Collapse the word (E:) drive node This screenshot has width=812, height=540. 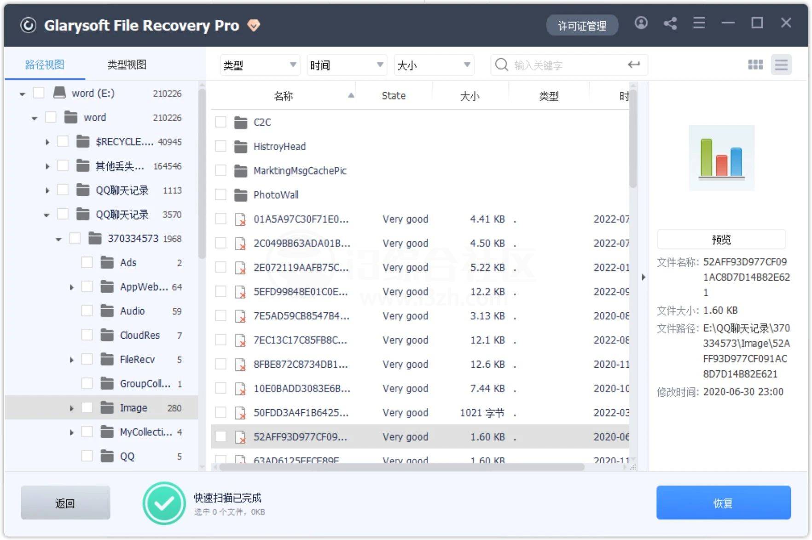point(22,94)
